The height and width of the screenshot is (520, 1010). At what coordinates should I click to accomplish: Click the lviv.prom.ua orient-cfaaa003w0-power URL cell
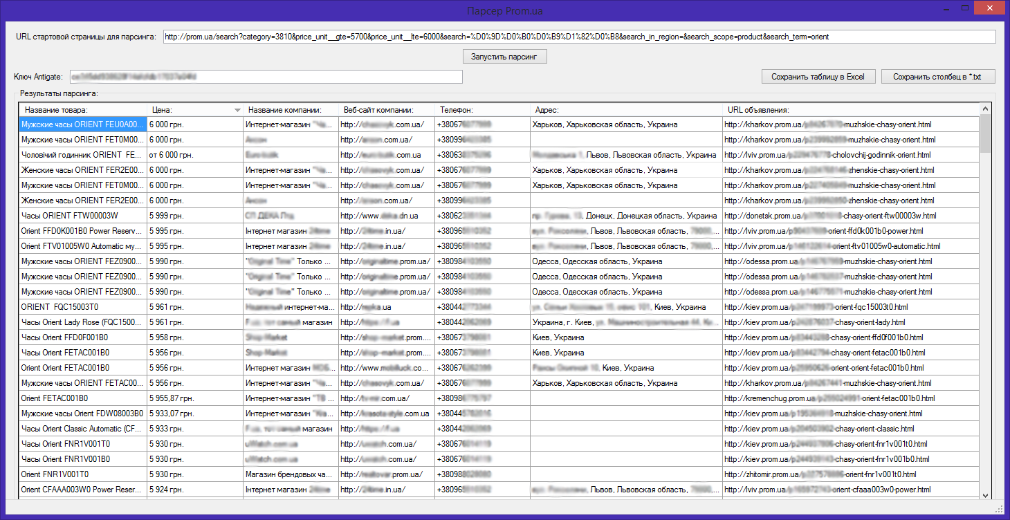(851, 490)
